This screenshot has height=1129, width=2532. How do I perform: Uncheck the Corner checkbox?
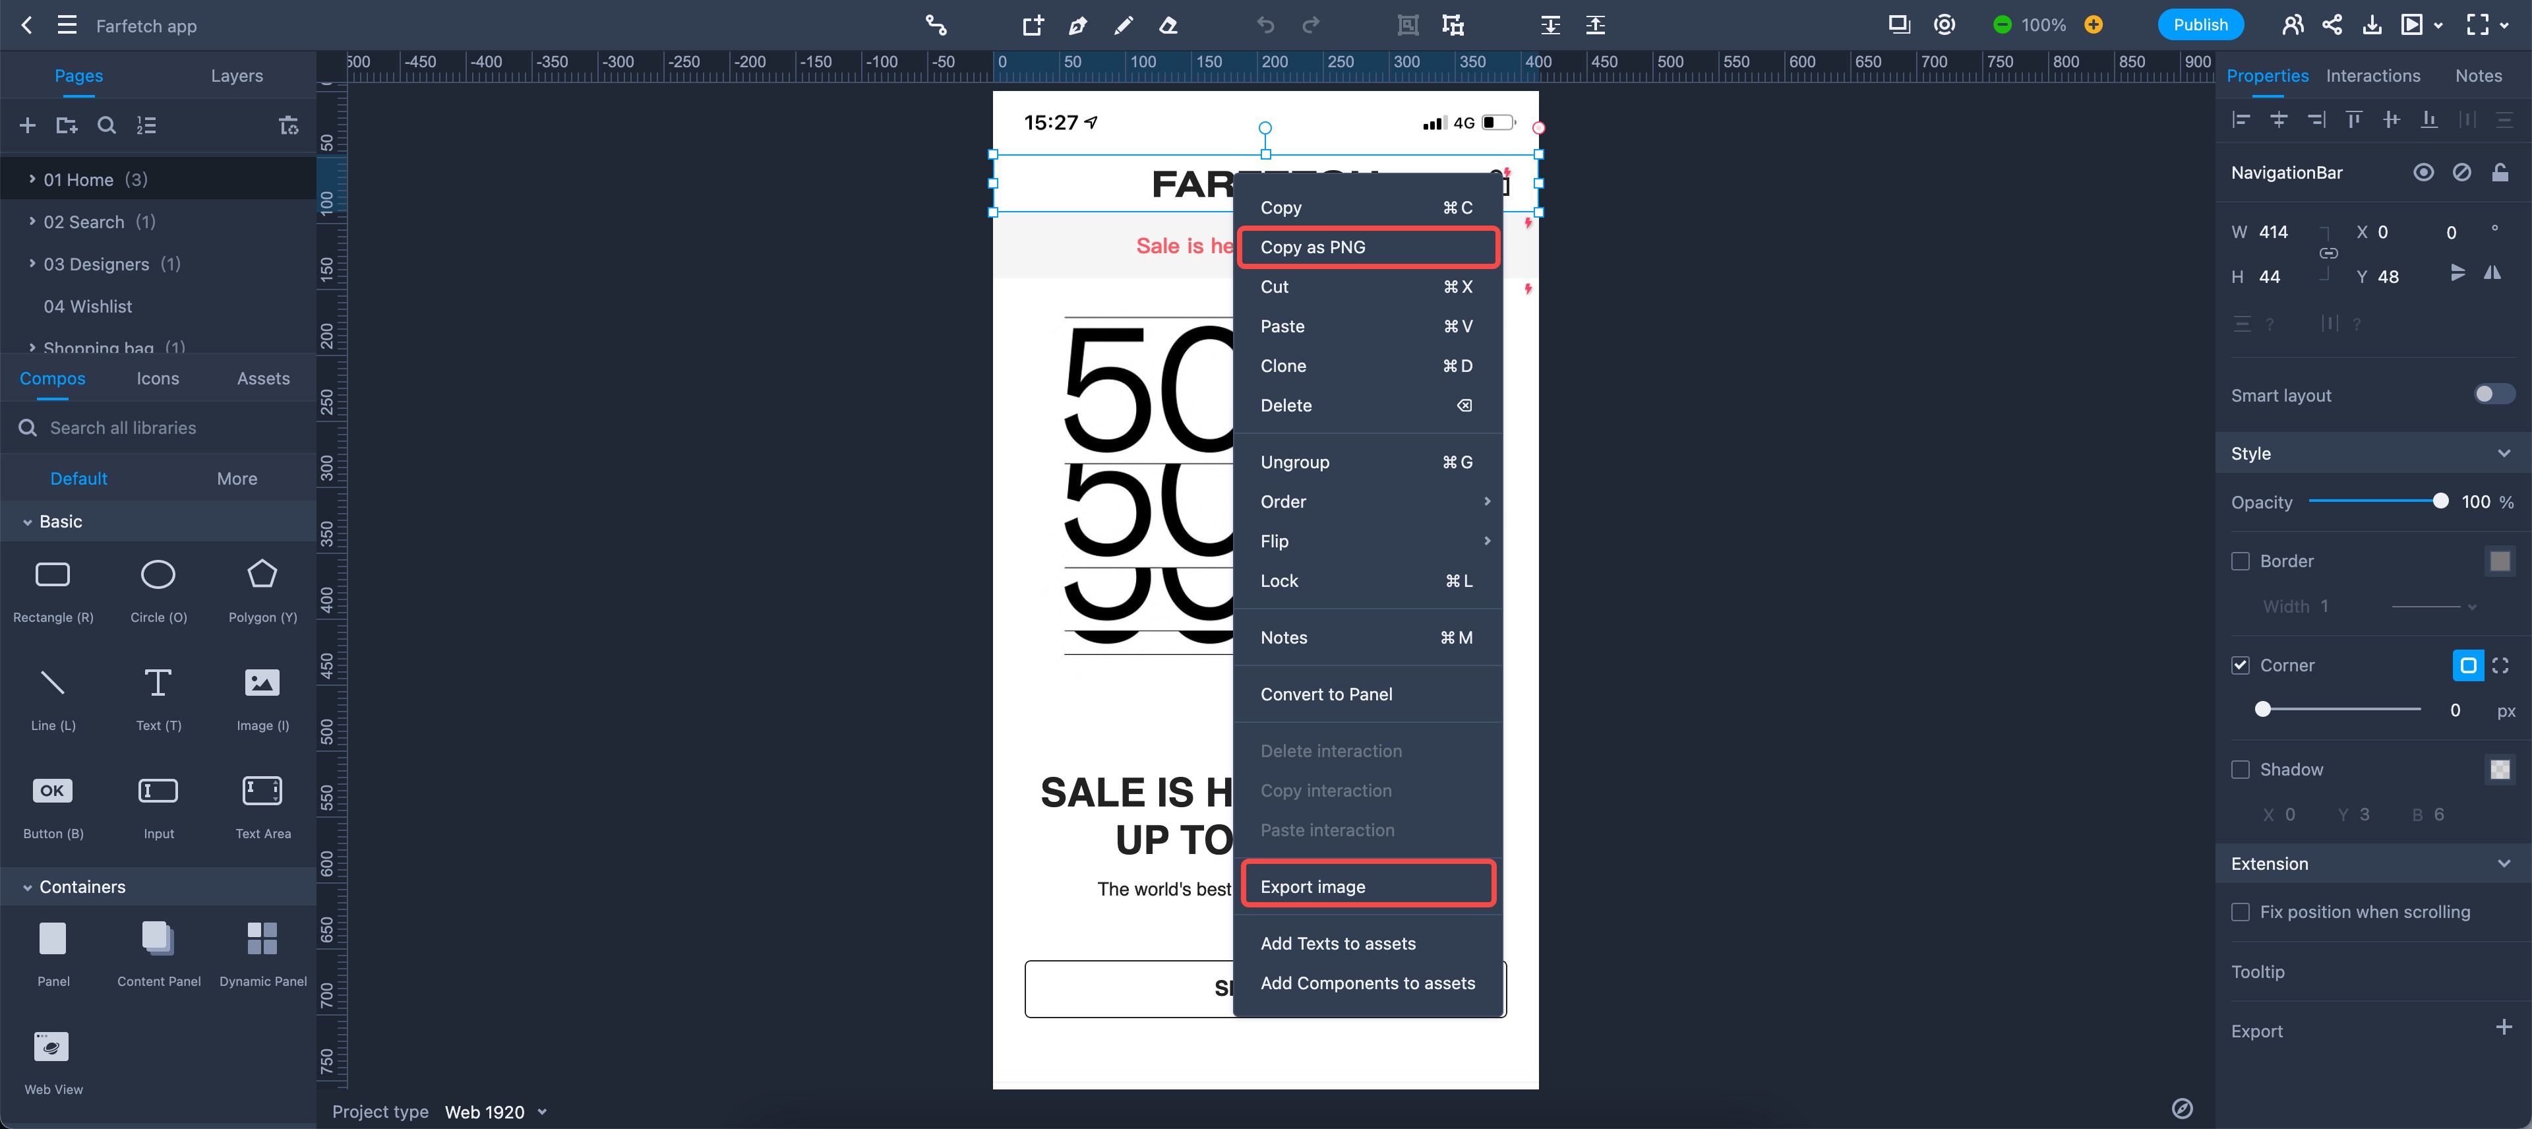point(2240,665)
